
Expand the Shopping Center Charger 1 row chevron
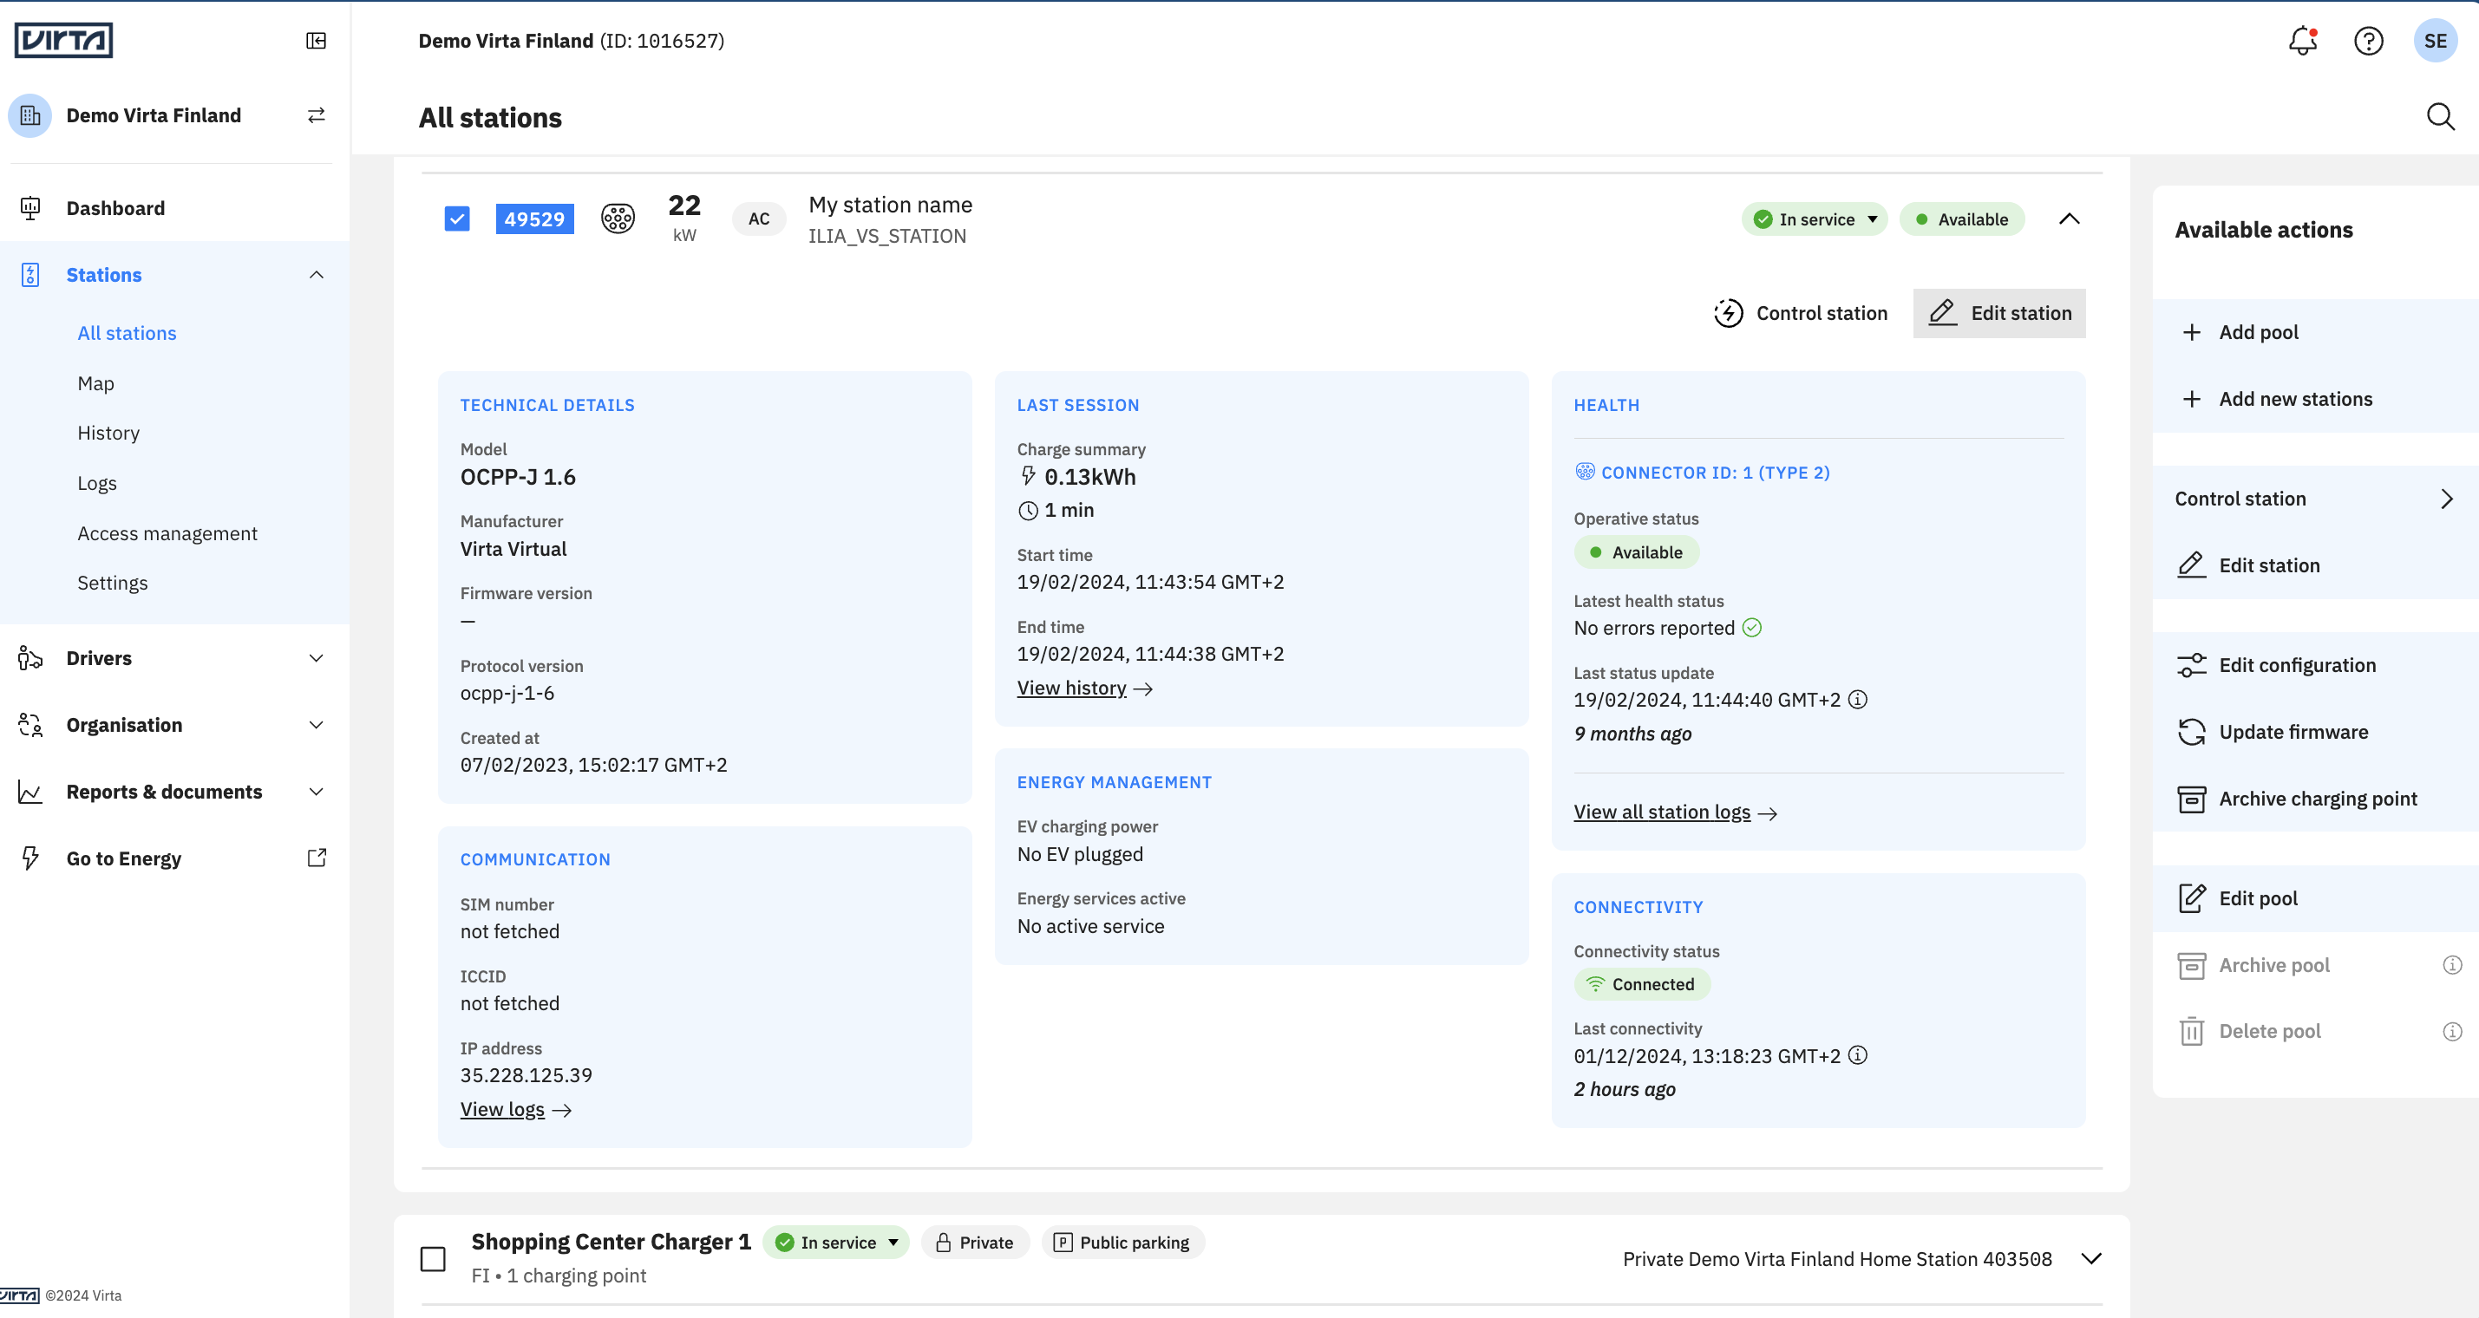tap(2091, 1259)
